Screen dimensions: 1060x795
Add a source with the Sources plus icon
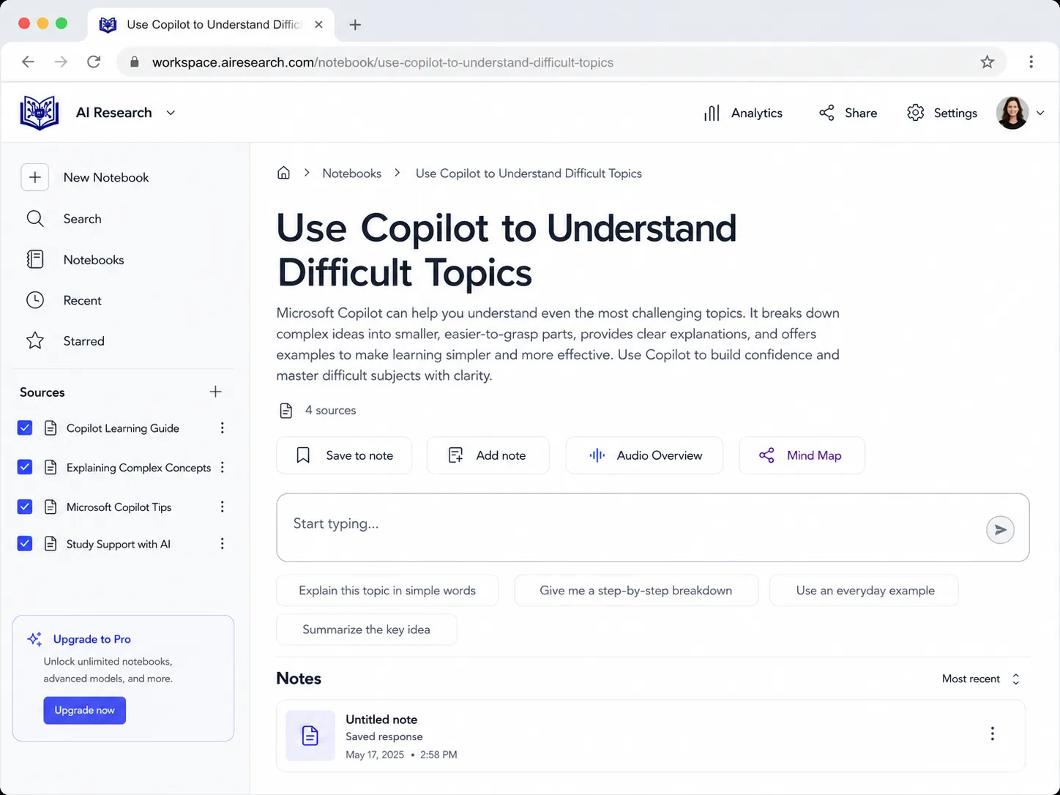pyautogui.click(x=215, y=392)
